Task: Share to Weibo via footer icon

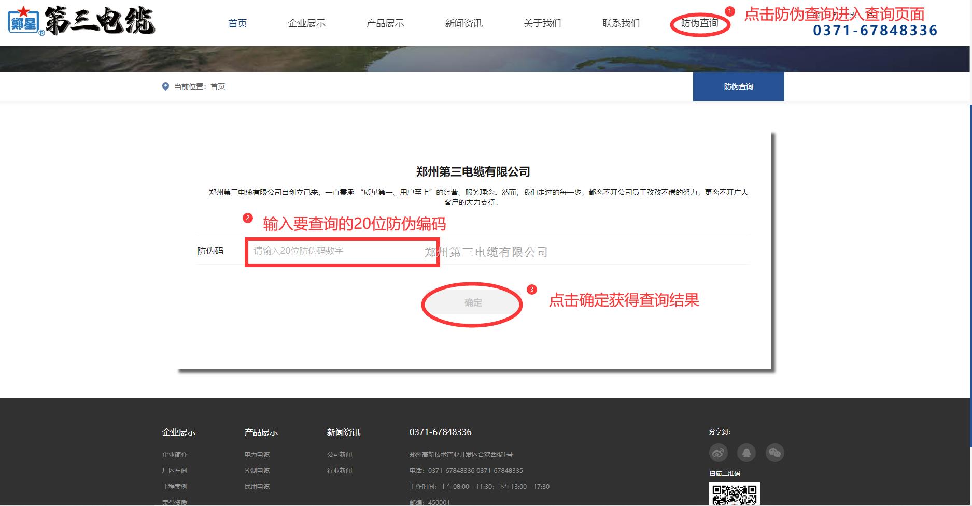Action: click(718, 453)
